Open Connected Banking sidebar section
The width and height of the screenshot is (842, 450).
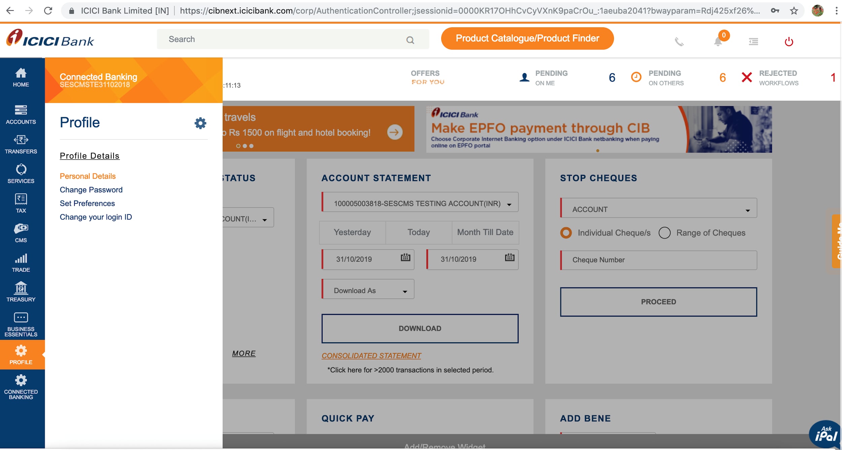(21, 387)
